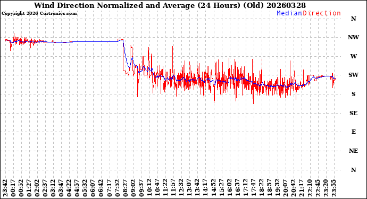Click the 17:12 time label
367x199 pixels.
[x=245, y=188]
